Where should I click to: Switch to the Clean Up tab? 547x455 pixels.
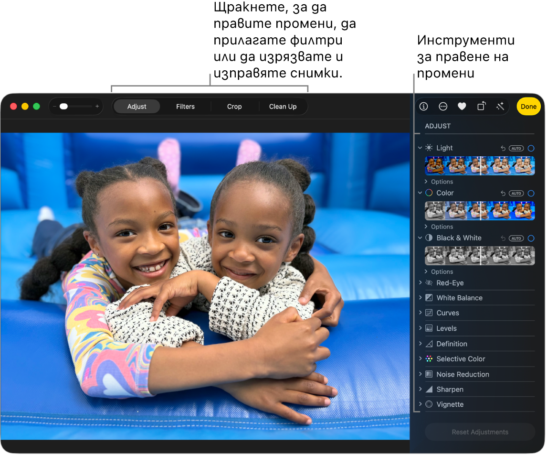click(x=283, y=107)
